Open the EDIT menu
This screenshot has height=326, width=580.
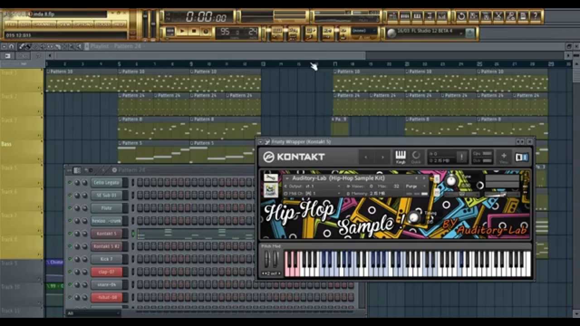25,24
